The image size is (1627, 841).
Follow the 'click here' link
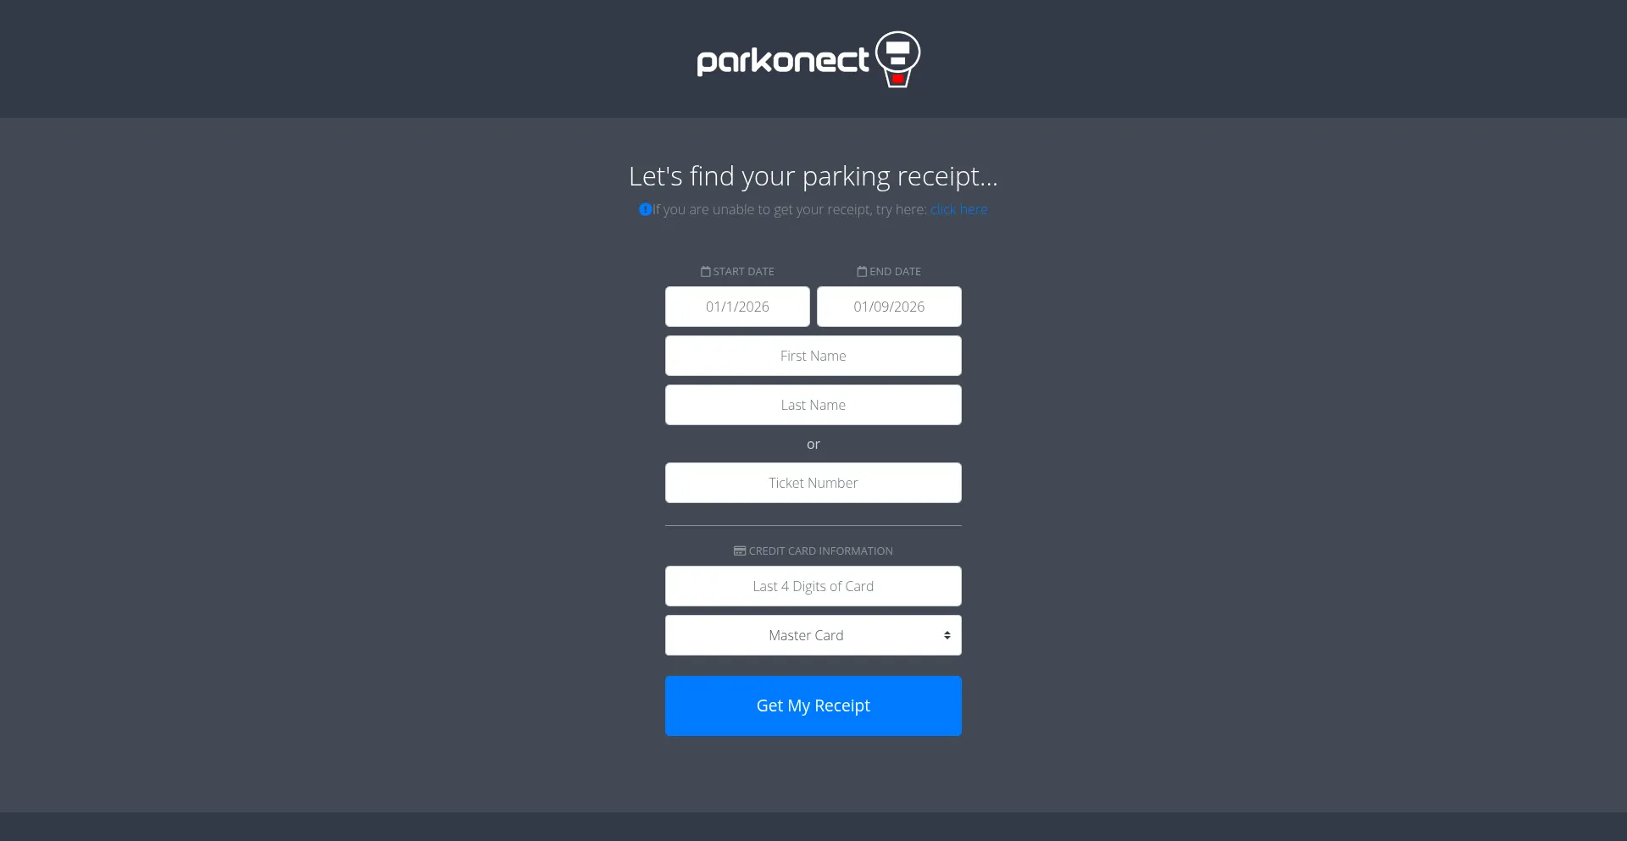pyautogui.click(x=959, y=209)
